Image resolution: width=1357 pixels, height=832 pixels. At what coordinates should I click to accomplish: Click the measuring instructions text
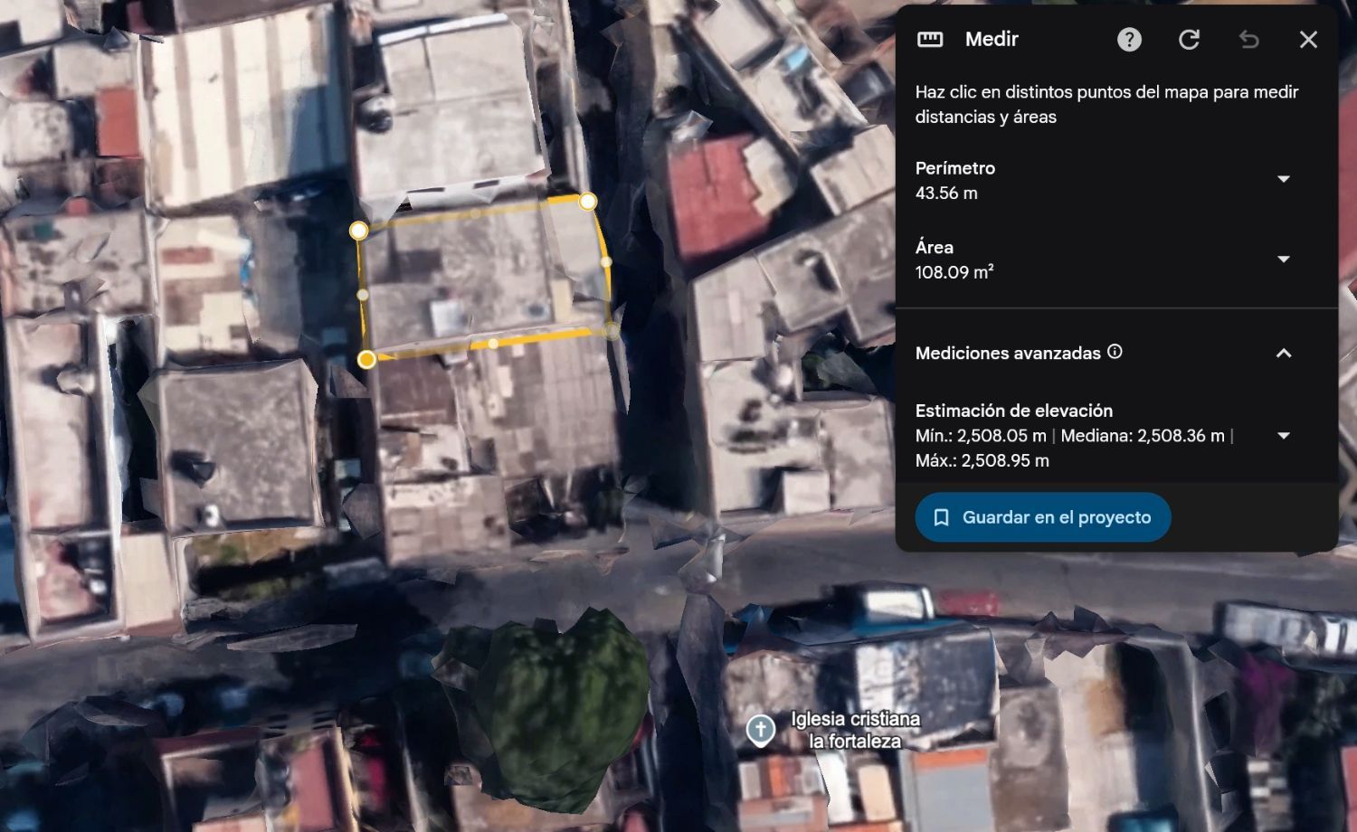(1106, 104)
